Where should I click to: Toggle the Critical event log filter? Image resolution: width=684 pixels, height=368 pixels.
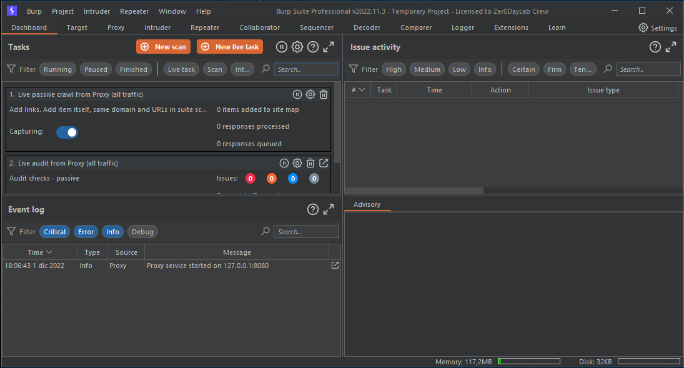(54, 232)
